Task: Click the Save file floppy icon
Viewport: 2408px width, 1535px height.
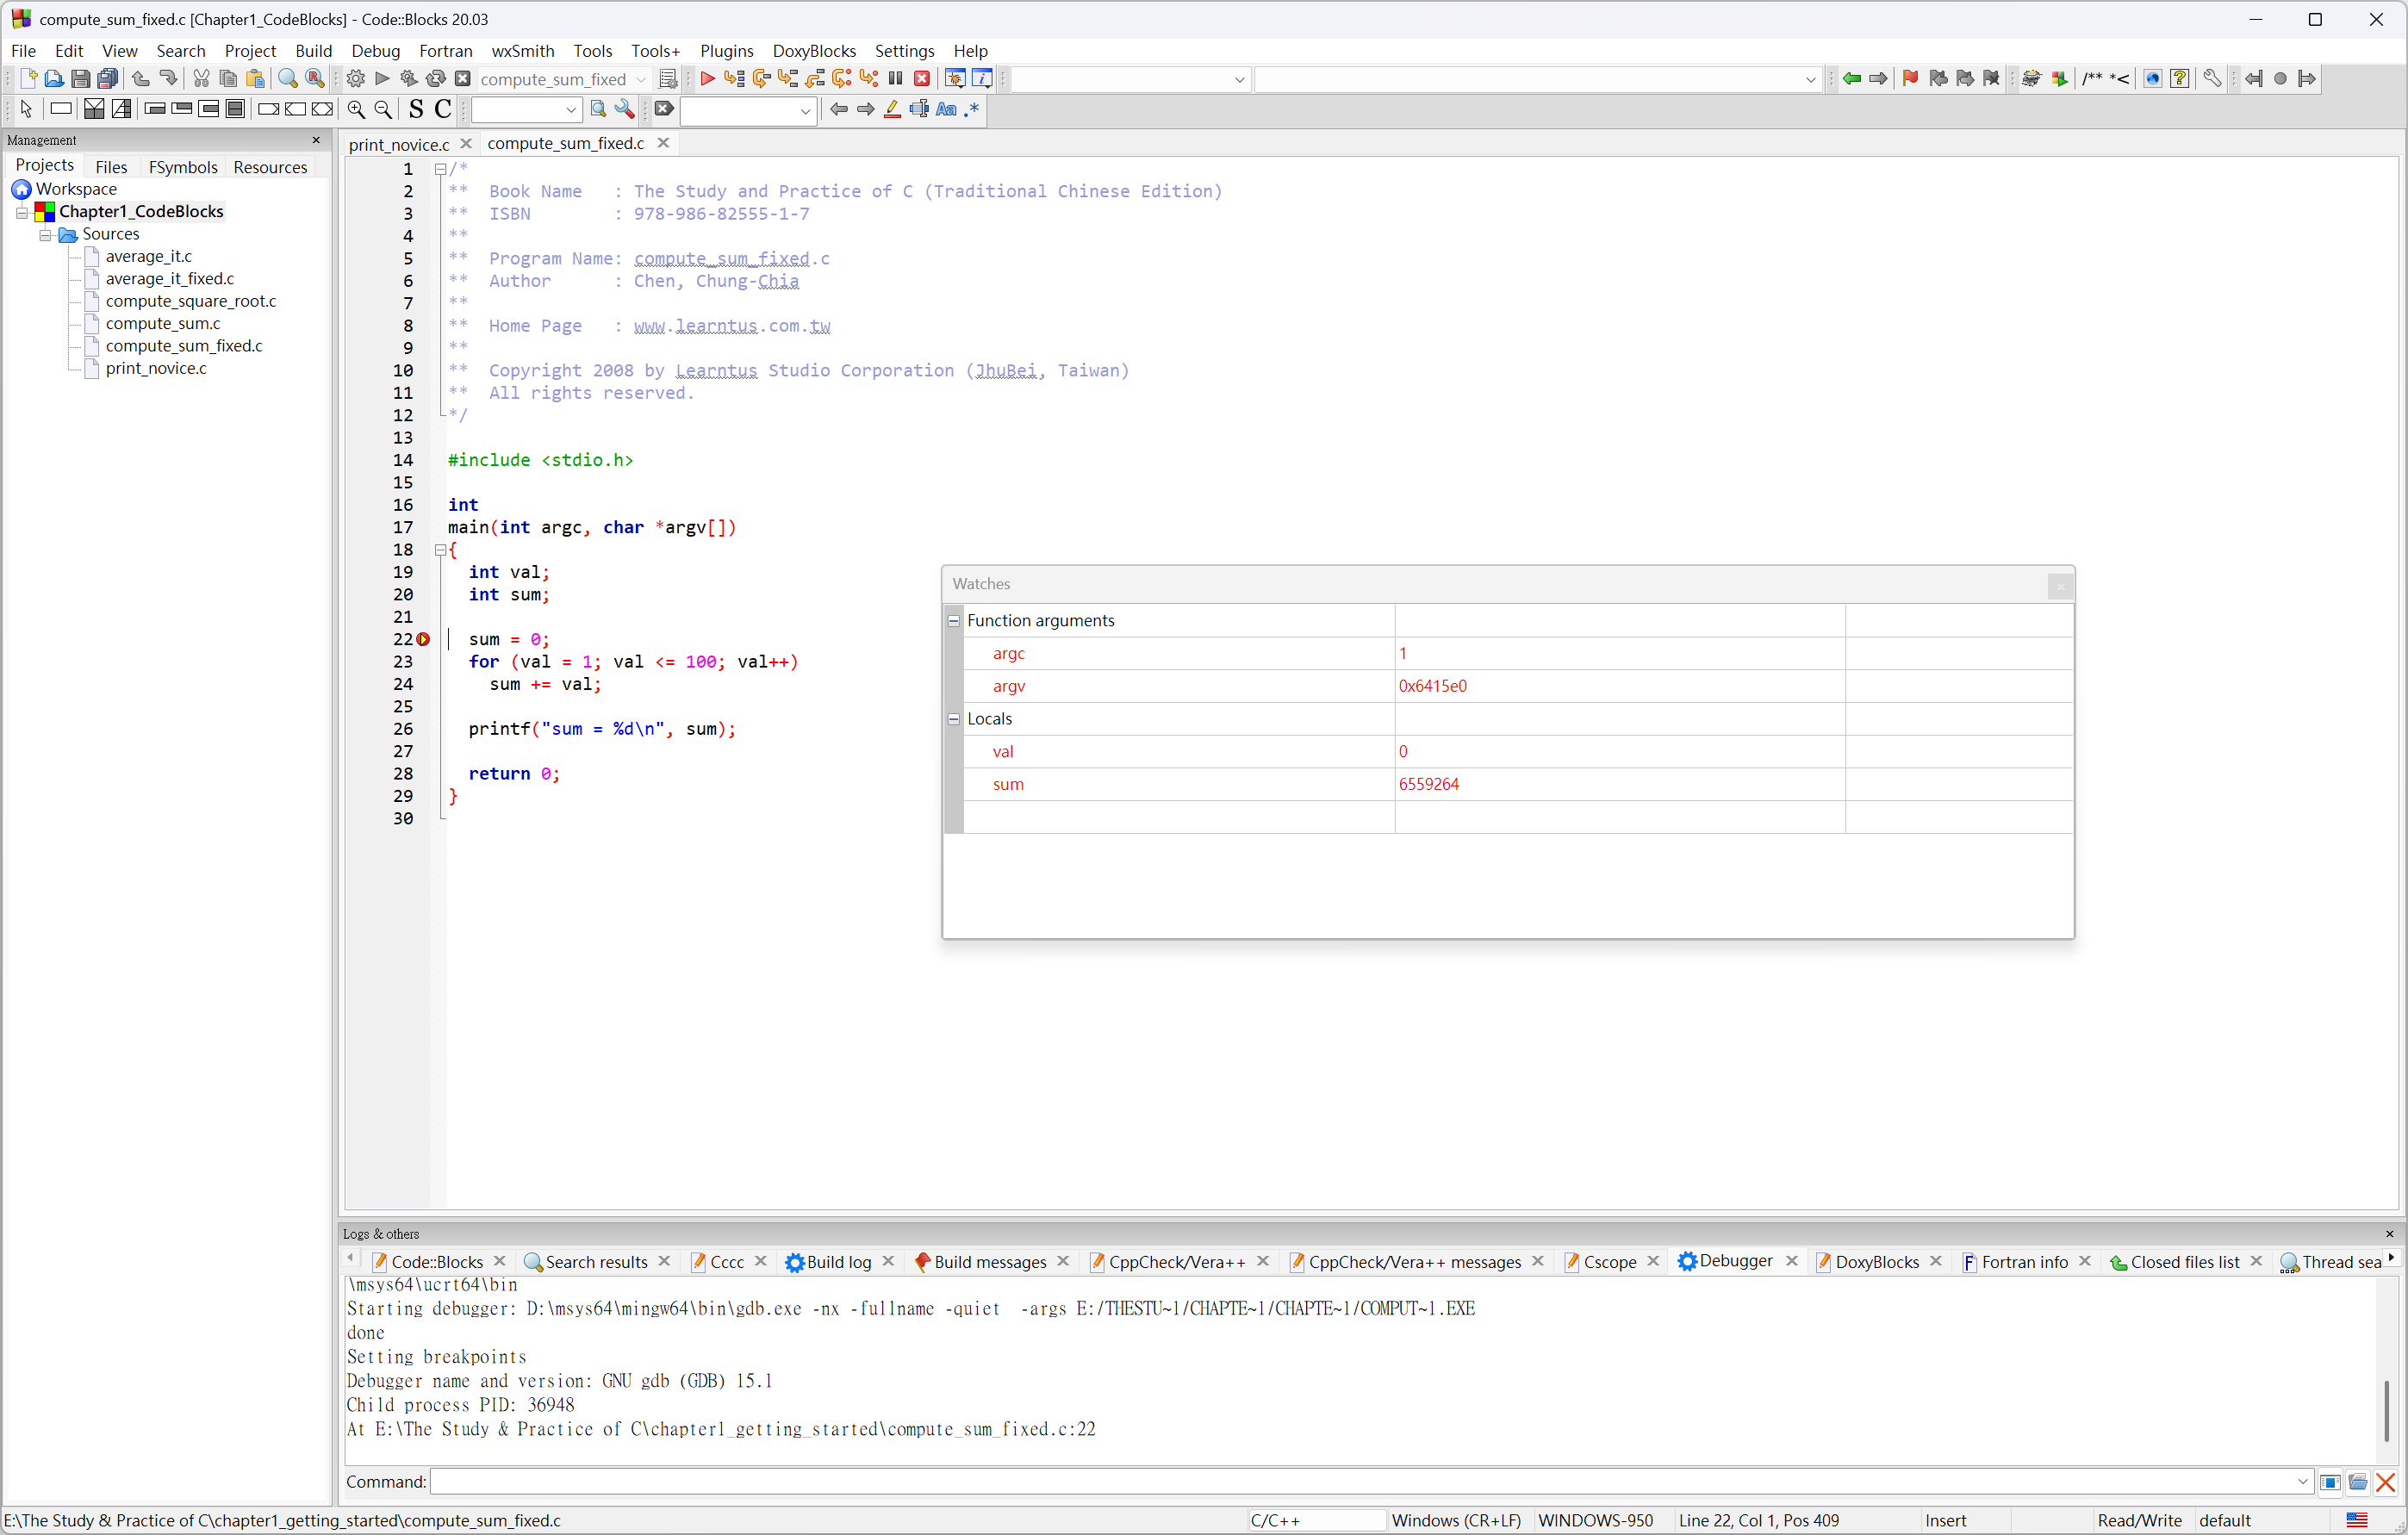Action: click(x=81, y=79)
